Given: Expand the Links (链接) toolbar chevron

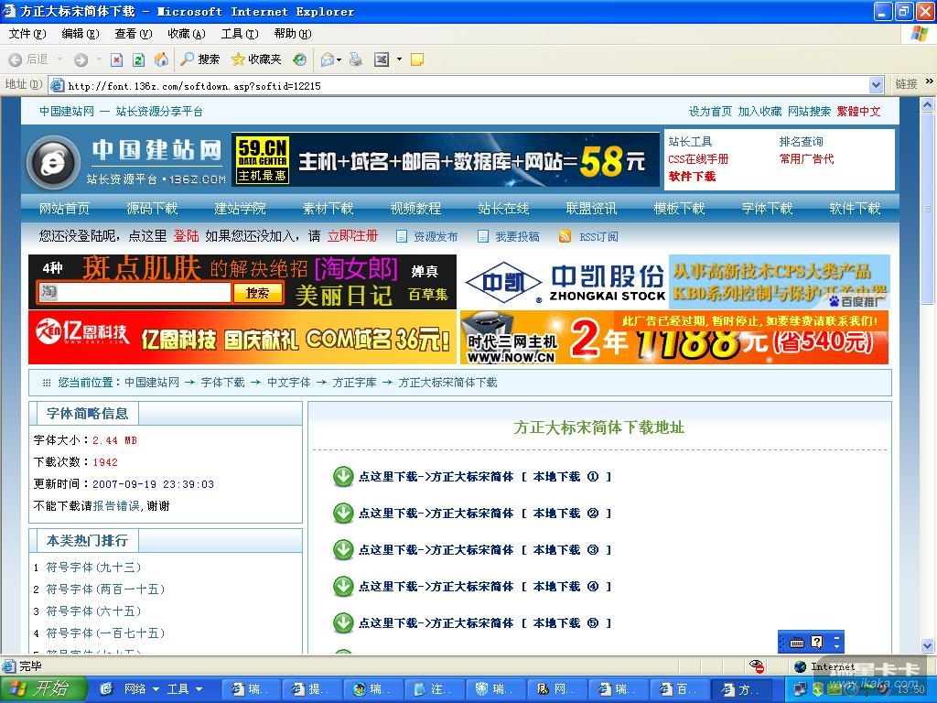Looking at the screenshot, I should pyautogui.click(x=930, y=81).
